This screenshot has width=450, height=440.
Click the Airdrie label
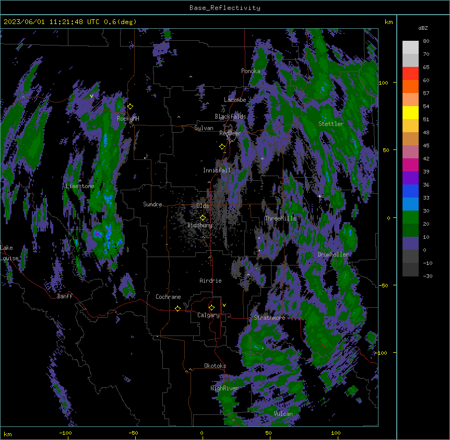[210, 281]
